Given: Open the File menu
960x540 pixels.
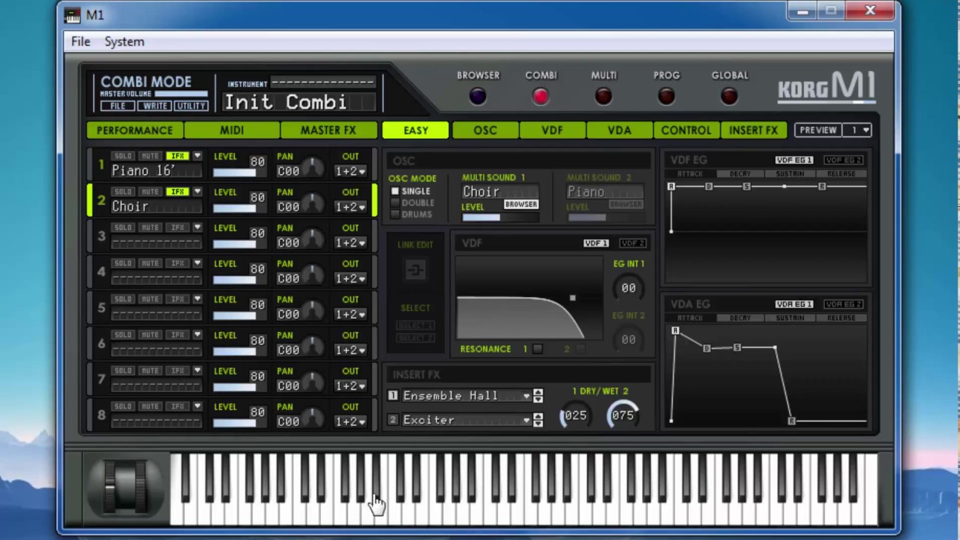Looking at the screenshot, I should (x=80, y=41).
